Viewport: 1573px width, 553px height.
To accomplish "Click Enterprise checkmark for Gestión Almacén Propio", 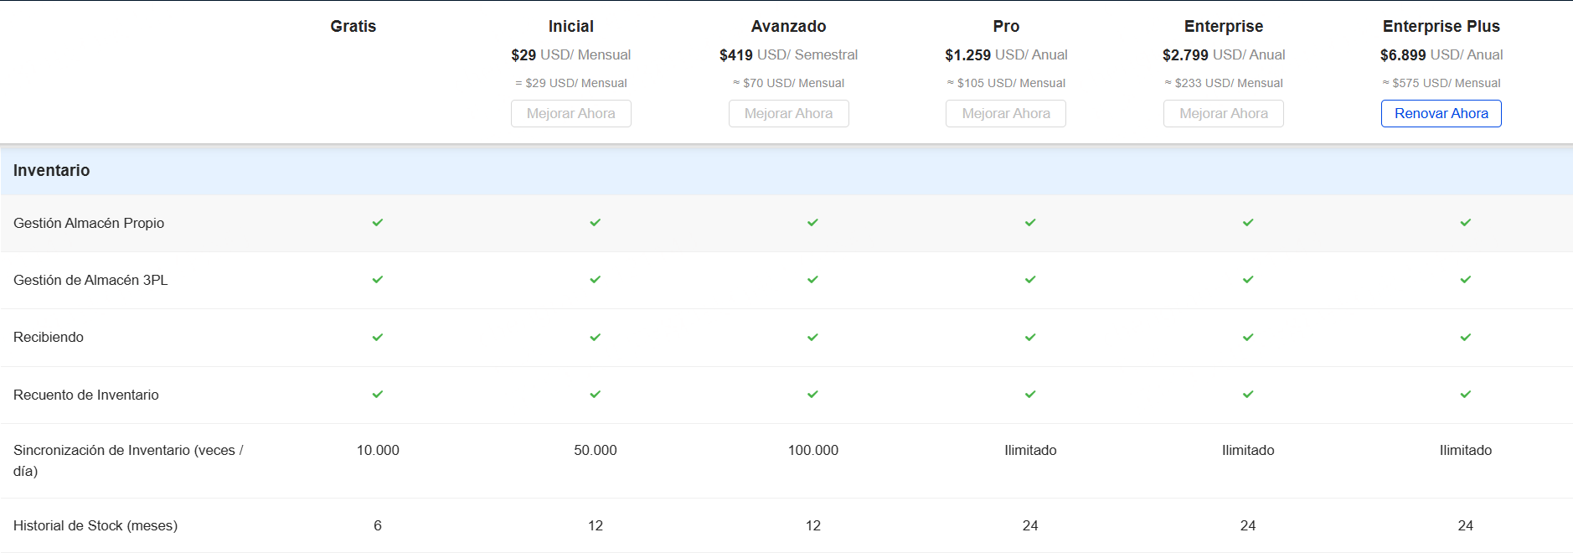I will click(1248, 223).
